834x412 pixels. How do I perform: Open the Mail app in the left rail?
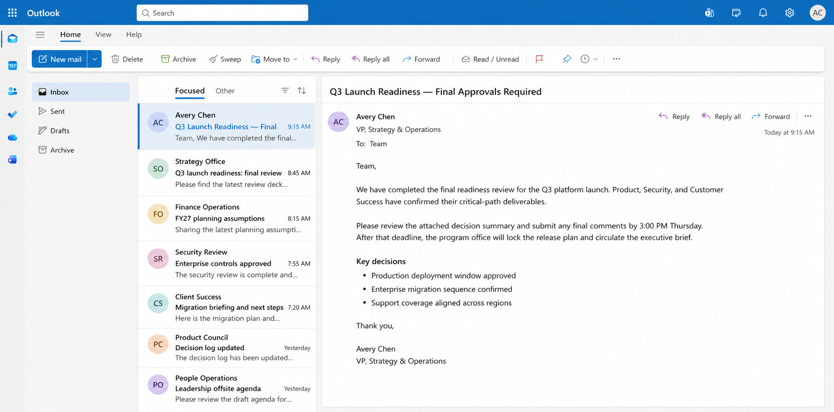(13, 39)
